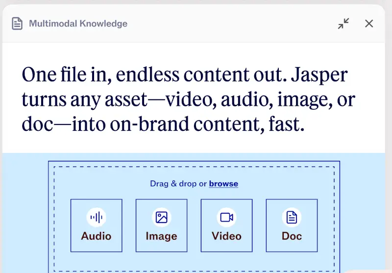Image resolution: width=392 pixels, height=273 pixels.
Task: Click the document page icon in Doc tile
Action: click(292, 217)
